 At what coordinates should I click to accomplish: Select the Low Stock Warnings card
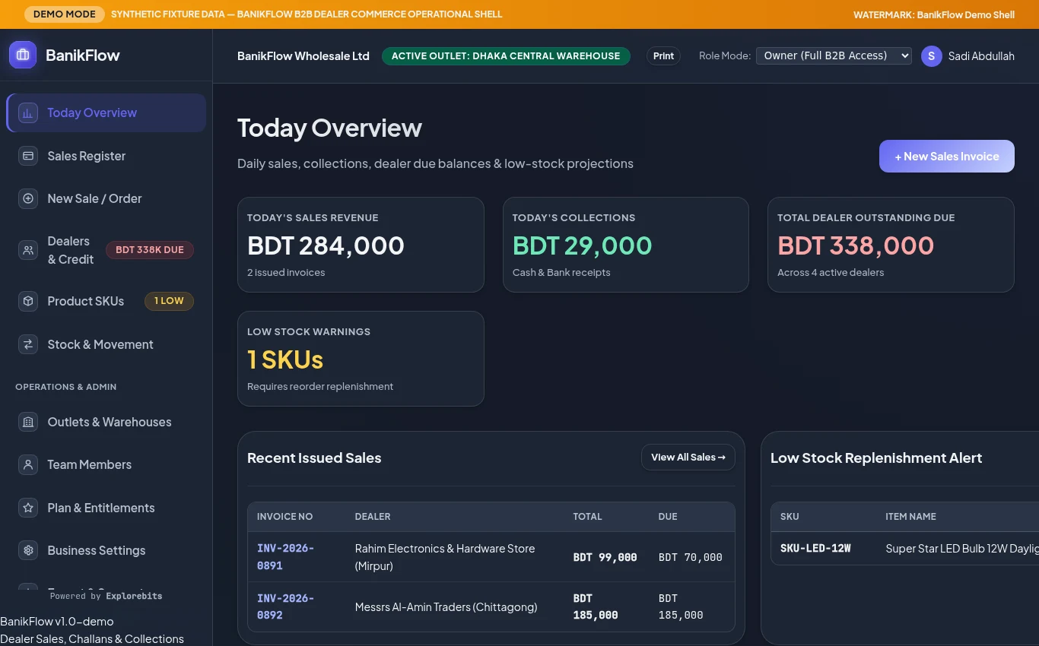361,359
